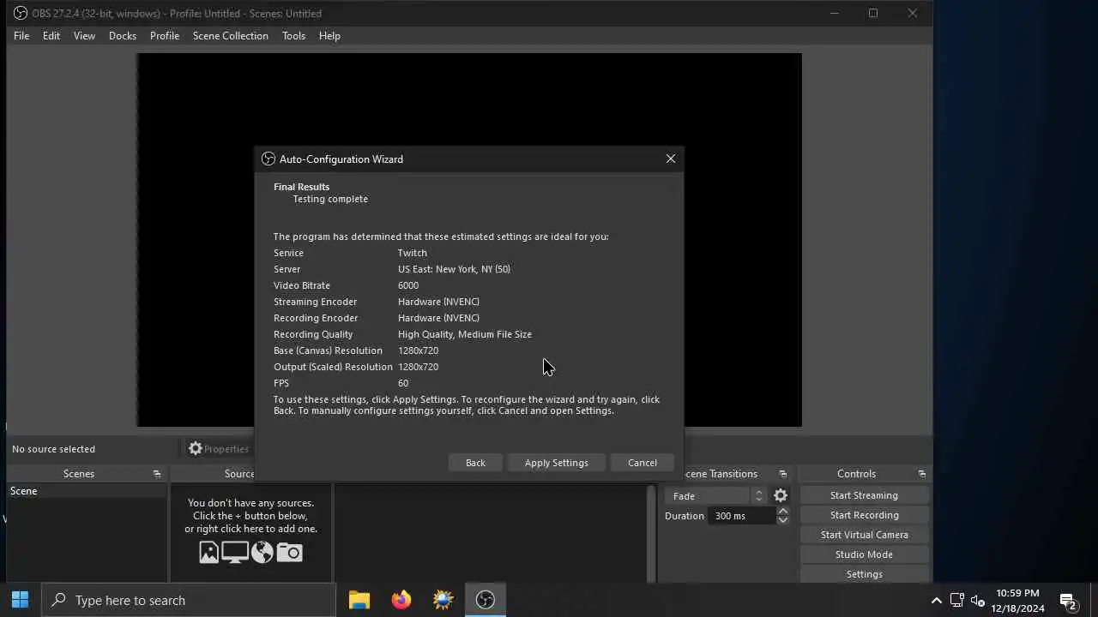Open the Profile menu
Image resolution: width=1098 pixels, height=617 pixels.
tap(165, 36)
